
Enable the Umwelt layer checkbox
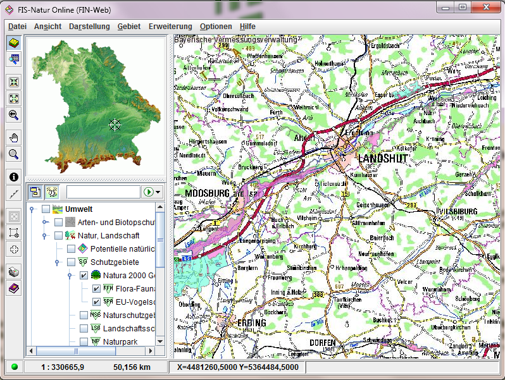pos(46,209)
